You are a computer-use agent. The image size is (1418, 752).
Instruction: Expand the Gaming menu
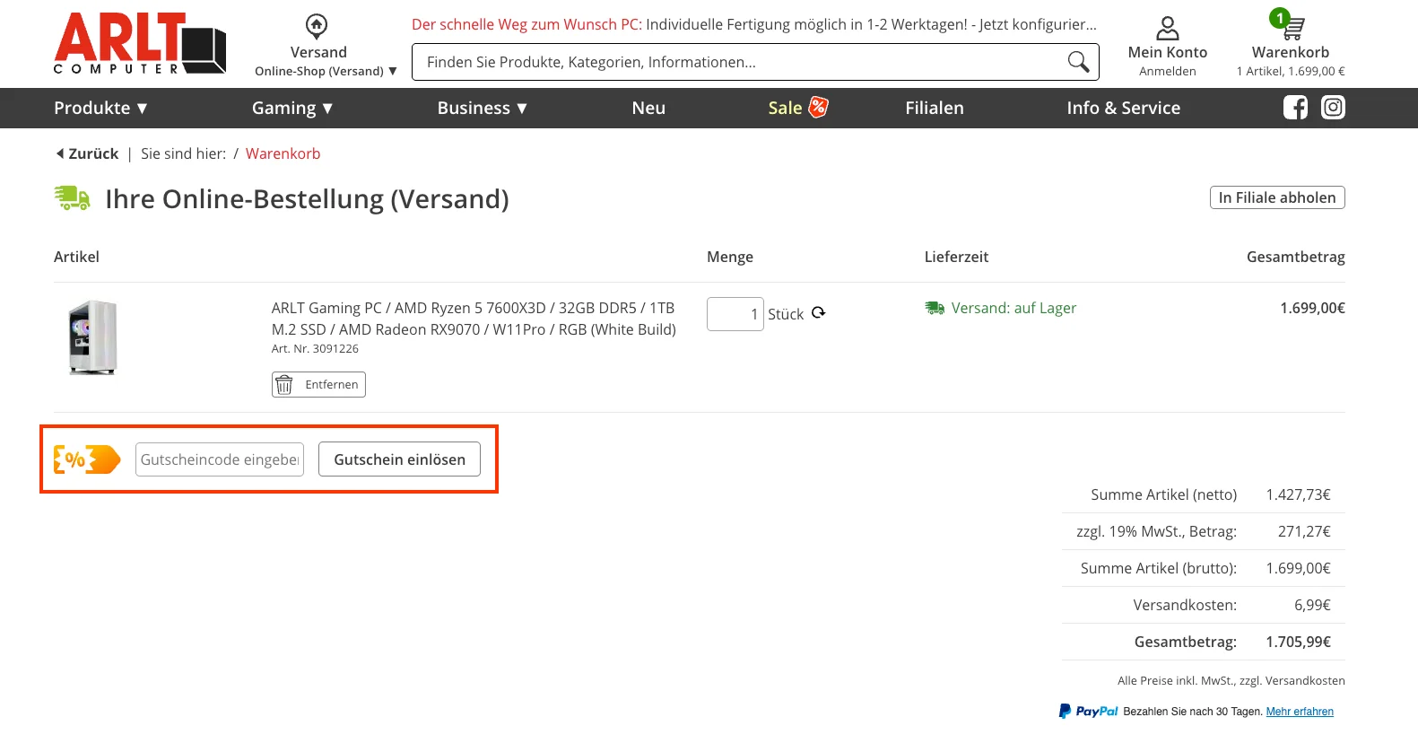click(x=292, y=108)
